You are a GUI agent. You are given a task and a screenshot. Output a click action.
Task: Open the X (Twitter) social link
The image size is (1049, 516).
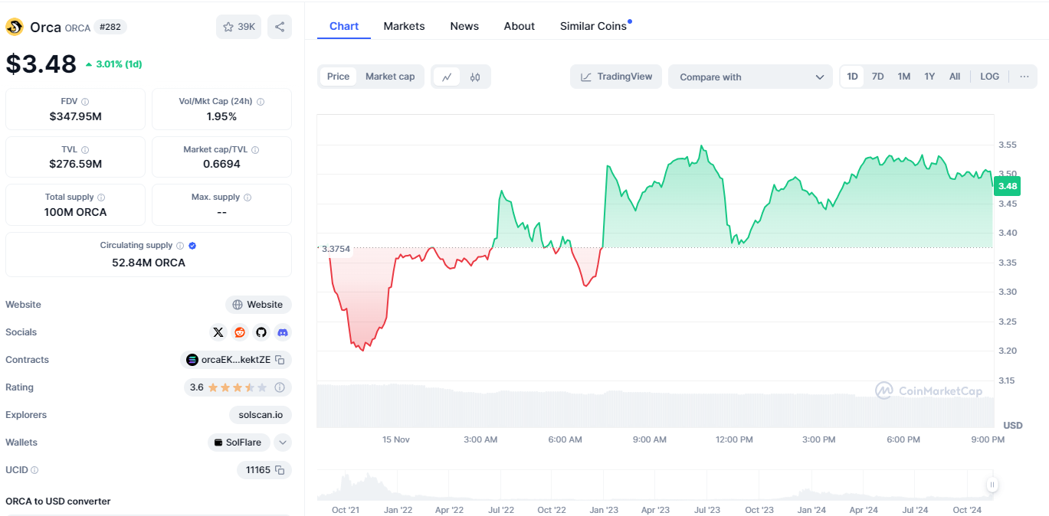pos(218,332)
